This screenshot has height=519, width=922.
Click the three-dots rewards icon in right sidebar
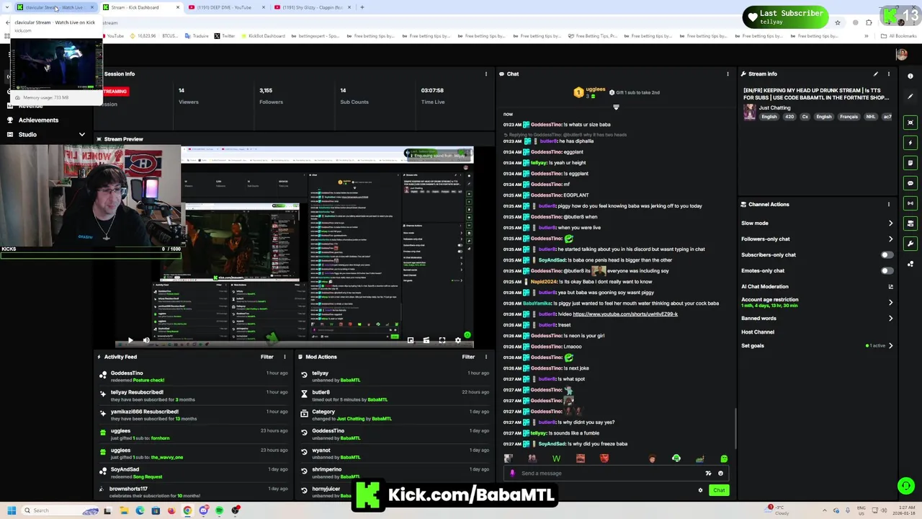point(910,264)
